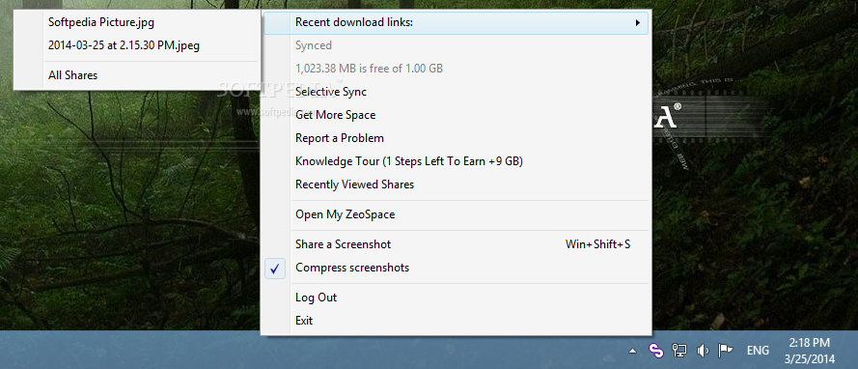Uncheck the Compress screenshots checkmark

tap(275, 269)
